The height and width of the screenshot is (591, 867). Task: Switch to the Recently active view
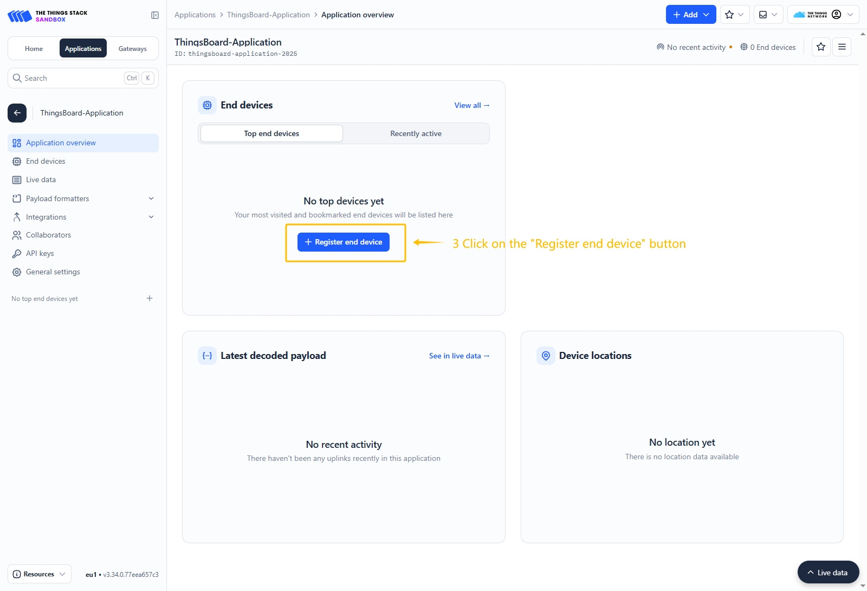coord(416,133)
